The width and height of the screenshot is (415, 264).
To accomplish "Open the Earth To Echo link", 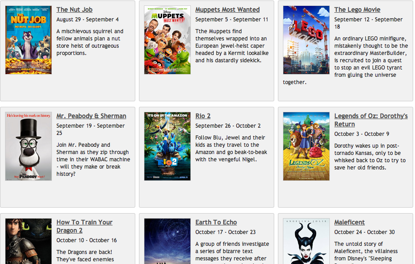I will (x=216, y=222).
